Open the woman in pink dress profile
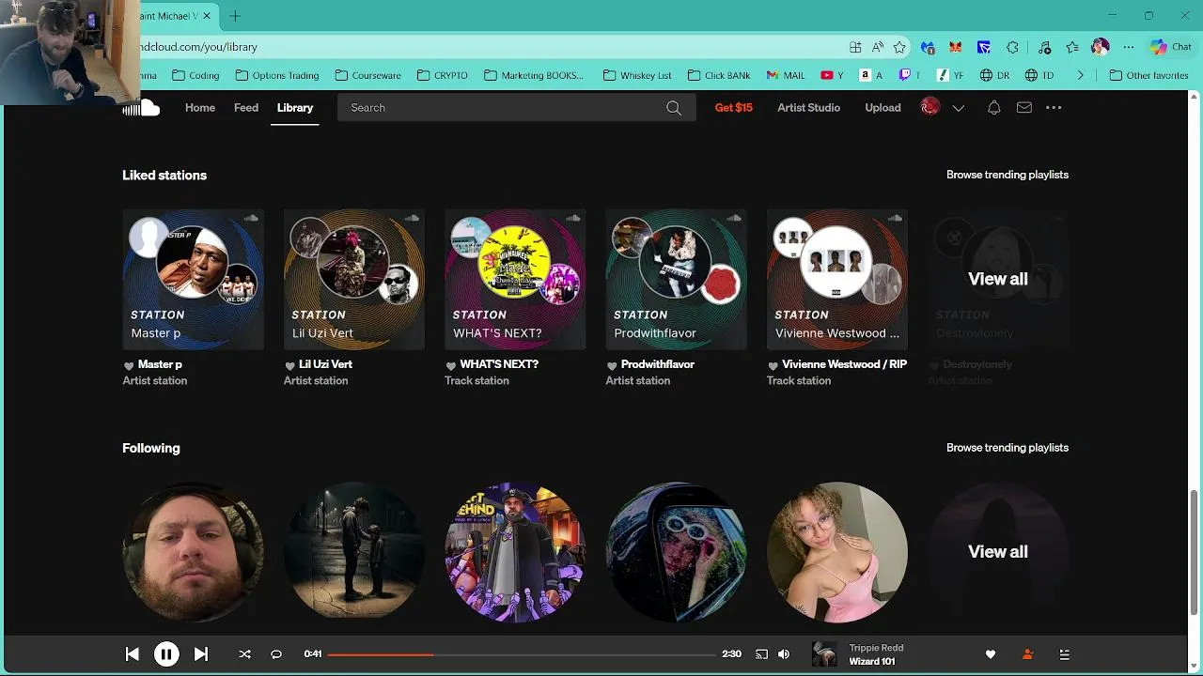 point(837,552)
